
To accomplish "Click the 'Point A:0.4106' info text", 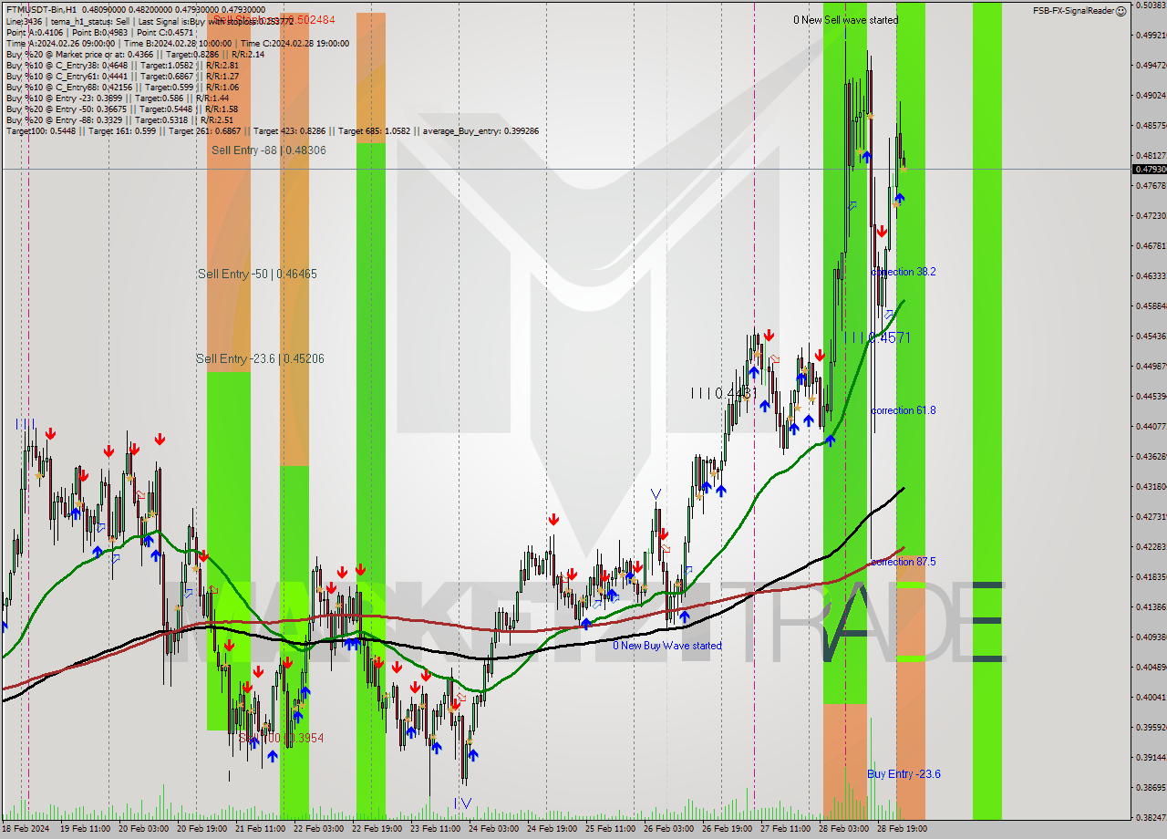I will 33,32.
